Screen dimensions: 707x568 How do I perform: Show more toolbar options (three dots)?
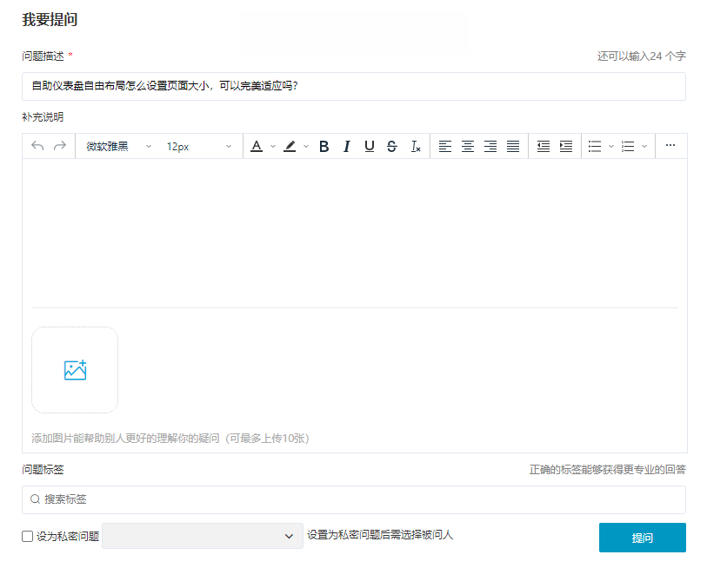670,145
